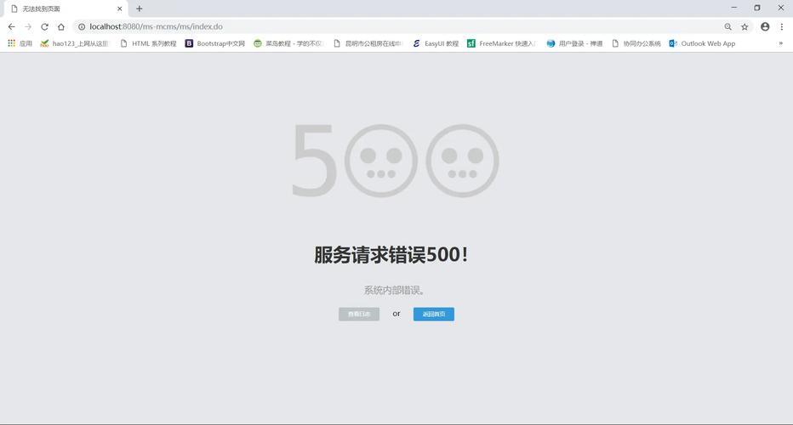793x425 pixels.
Task: Open the HTML 系列教程 bookmark
Action: pyautogui.click(x=148, y=43)
